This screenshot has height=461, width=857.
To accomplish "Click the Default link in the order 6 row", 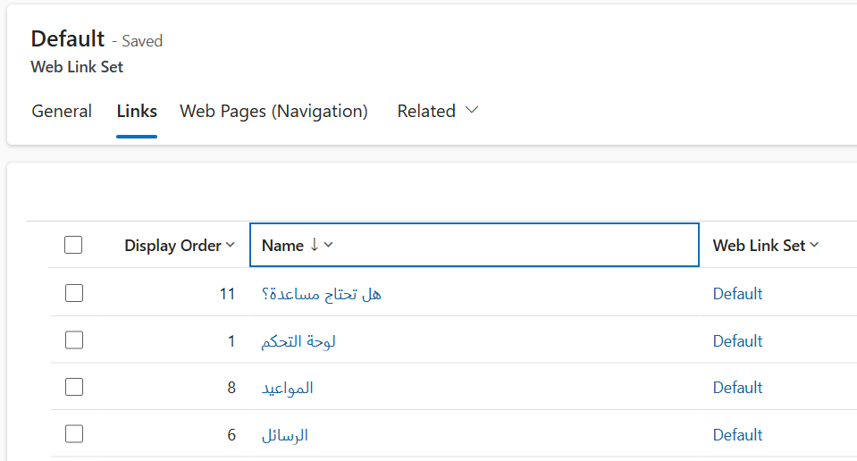I will pyautogui.click(x=737, y=435).
